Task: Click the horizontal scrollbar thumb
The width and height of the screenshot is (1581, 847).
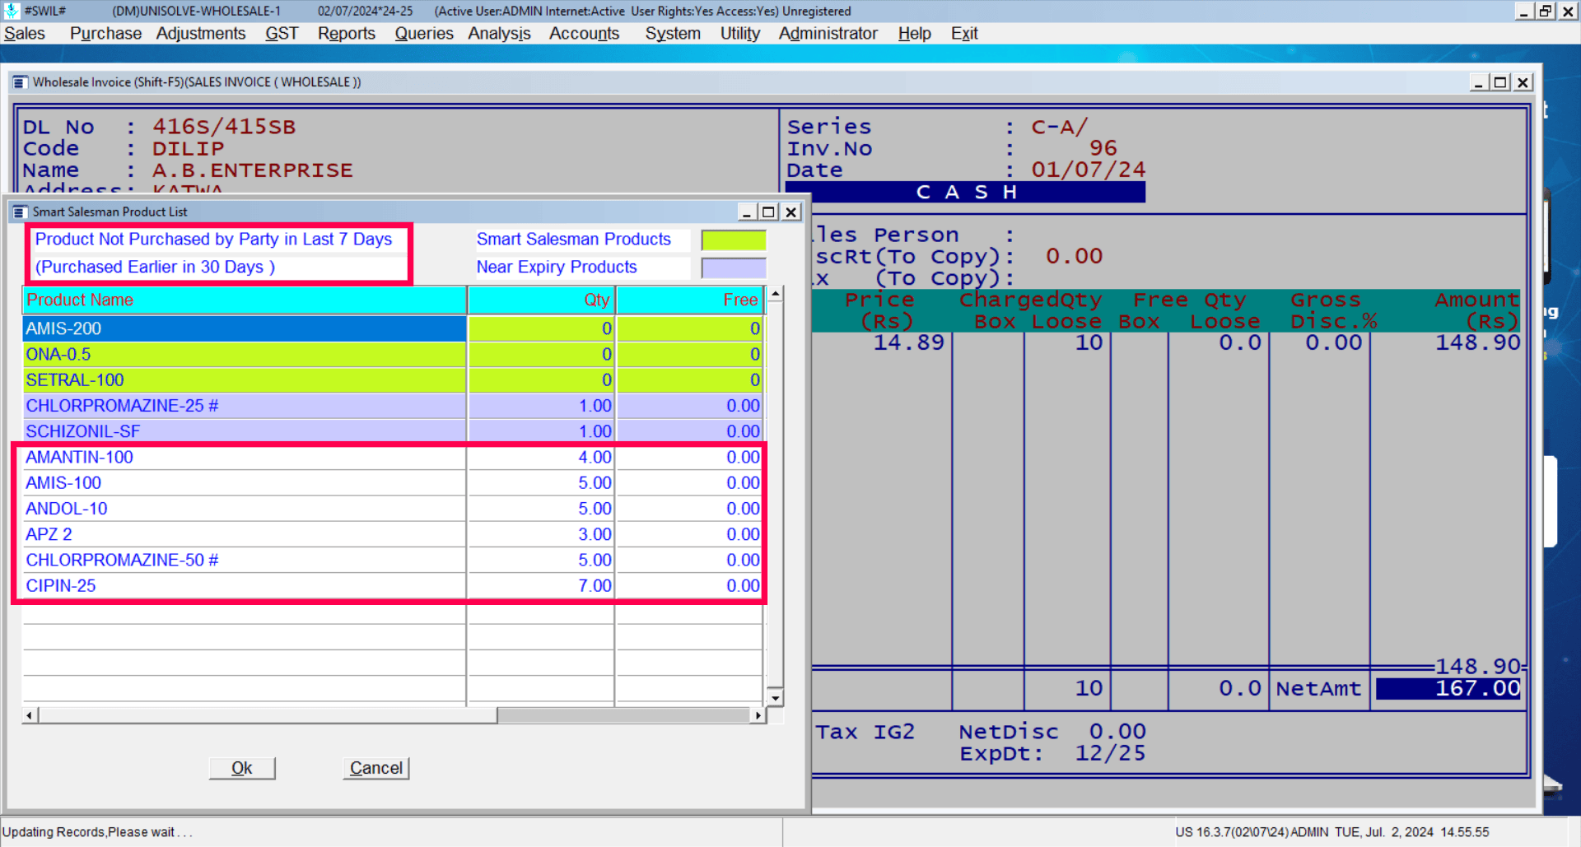Action: 268,715
